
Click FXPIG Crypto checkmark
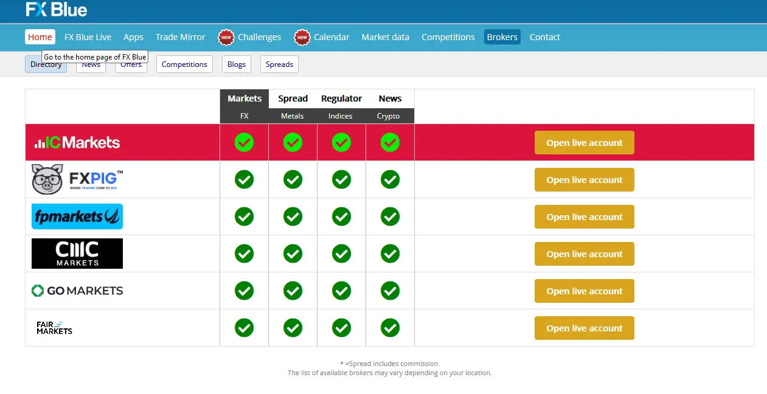click(390, 179)
